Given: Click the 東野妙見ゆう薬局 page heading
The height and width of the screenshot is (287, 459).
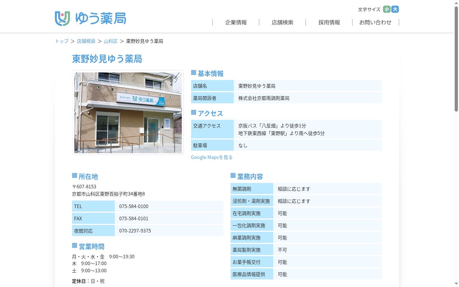Looking at the screenshot, I should (x=107, y=59).
